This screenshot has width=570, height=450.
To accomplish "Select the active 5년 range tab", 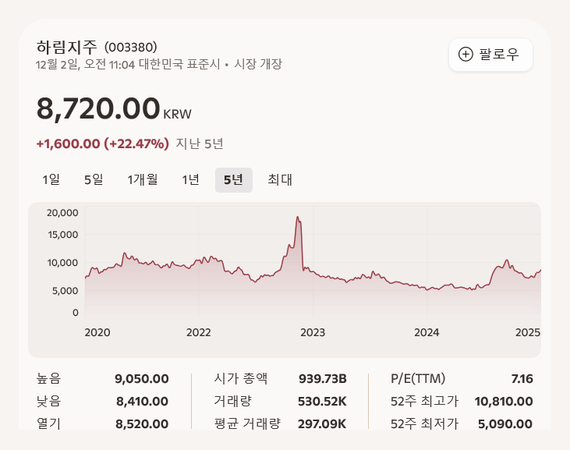I will [x=234, y=180].
